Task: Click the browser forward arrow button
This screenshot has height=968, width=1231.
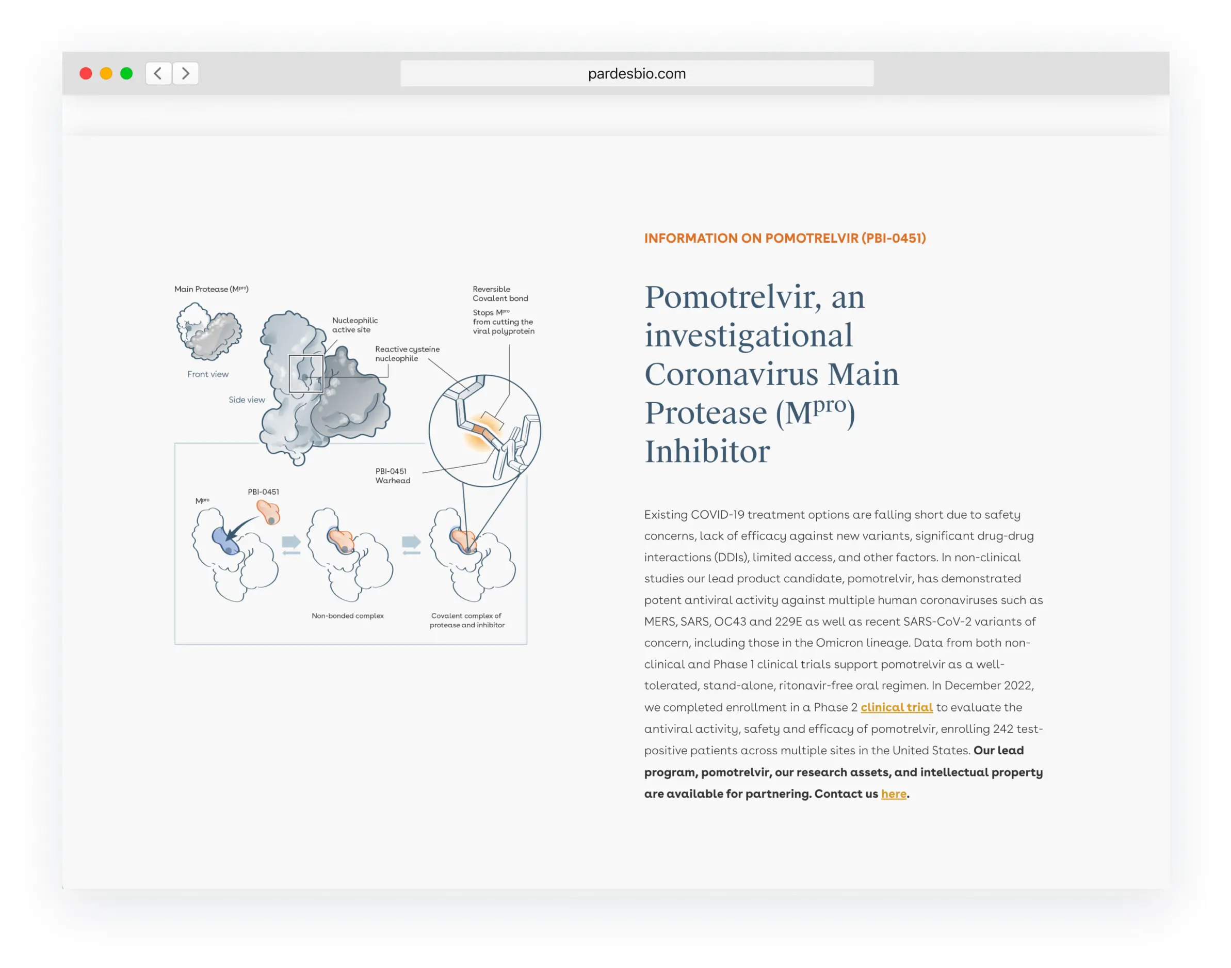Action: pos(185,73)
